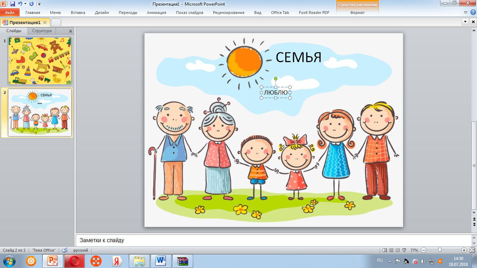
Task: Start Slide Show from status bar icon
Action: (x=404, y=250)
